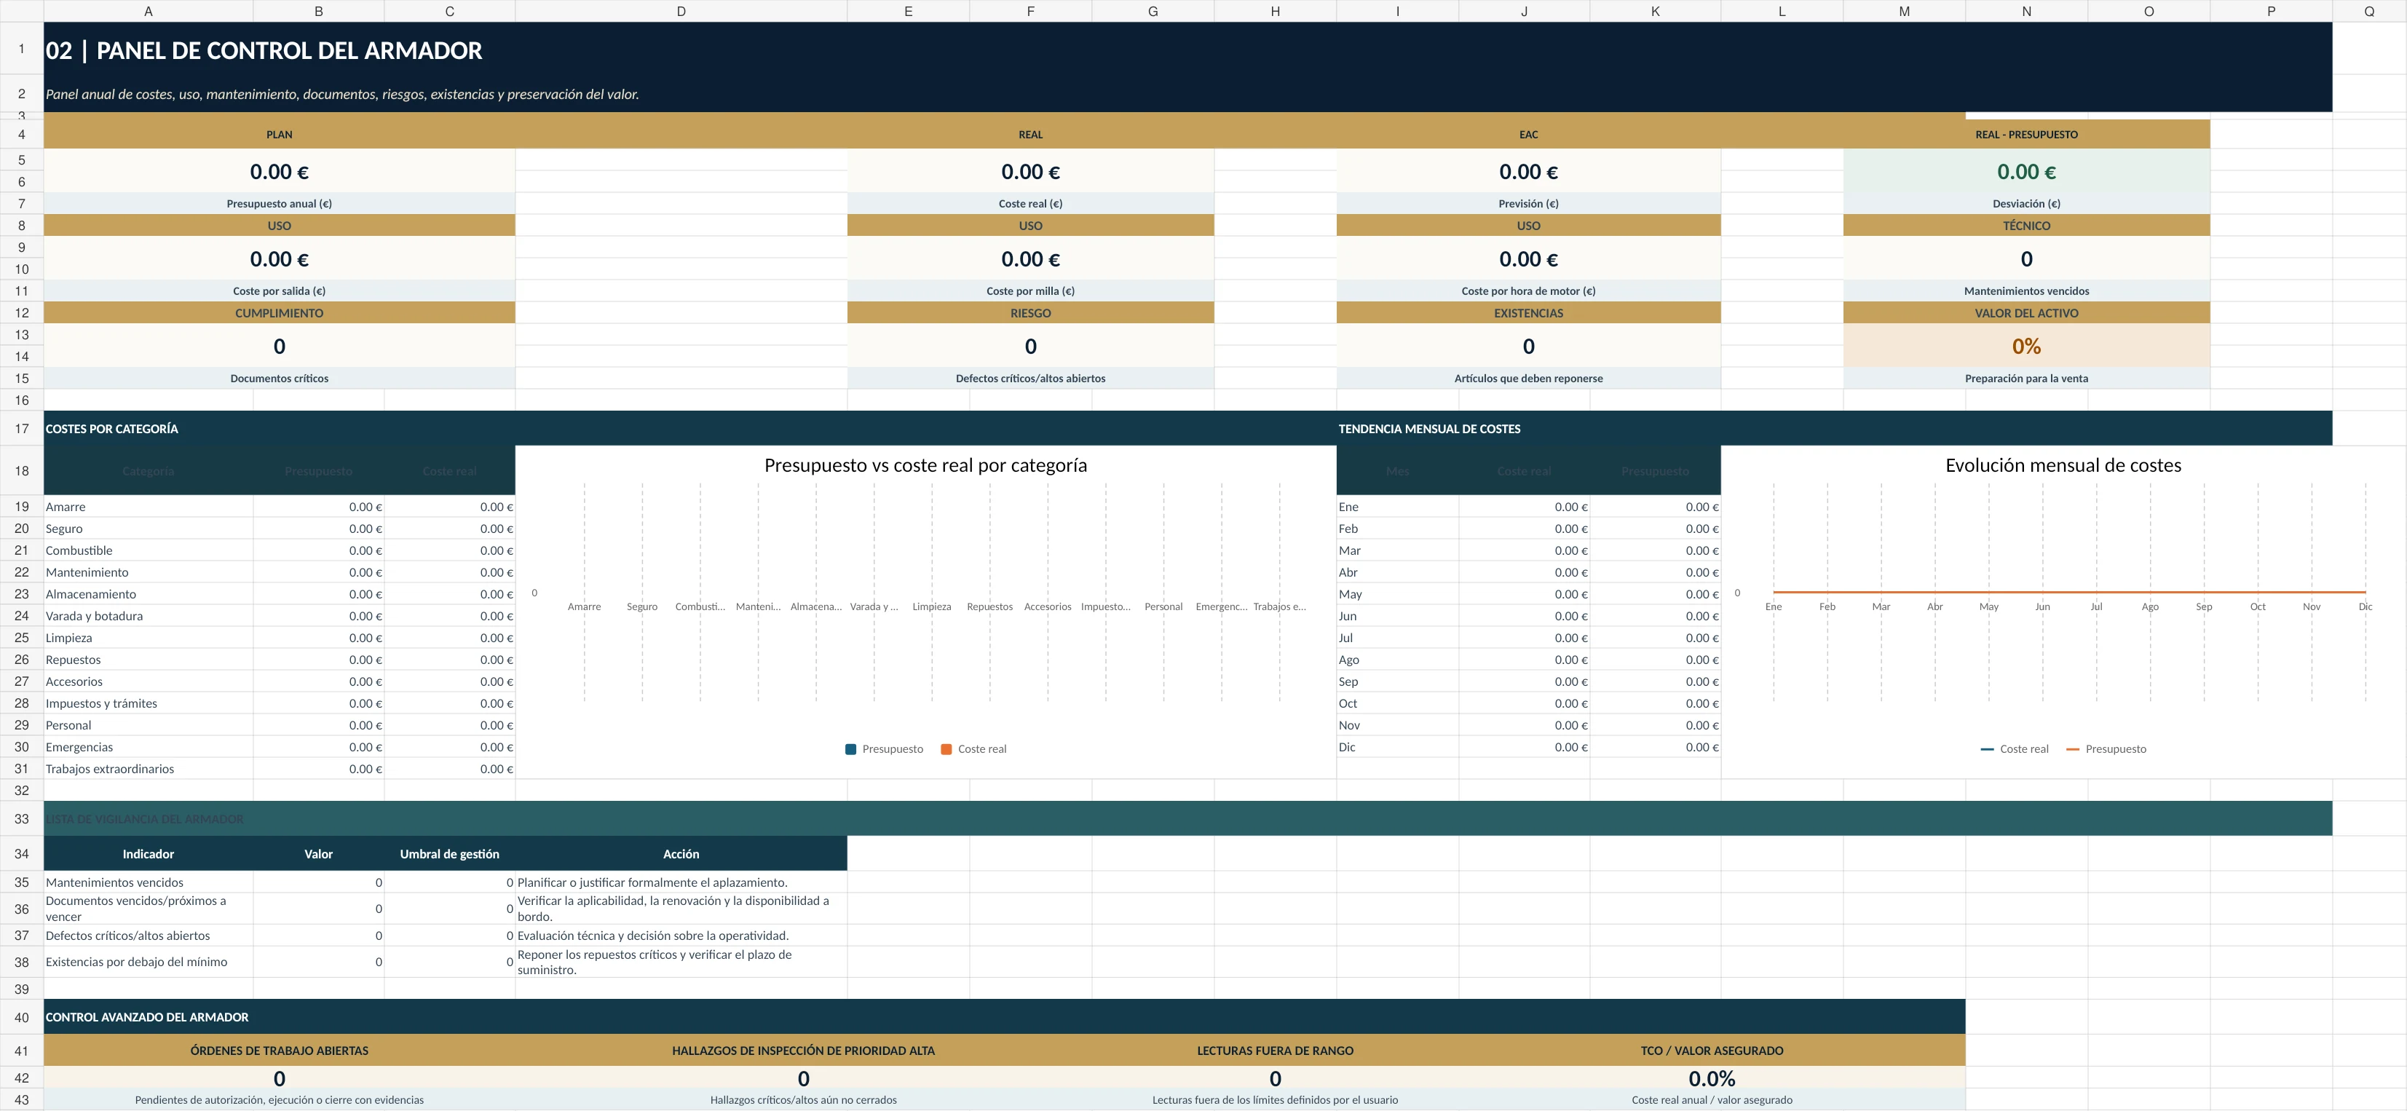Click the Defectos críticos/altos abiertos label
The width and height of the screenshot is (2407, 1111).
[x=1031, y=379]
